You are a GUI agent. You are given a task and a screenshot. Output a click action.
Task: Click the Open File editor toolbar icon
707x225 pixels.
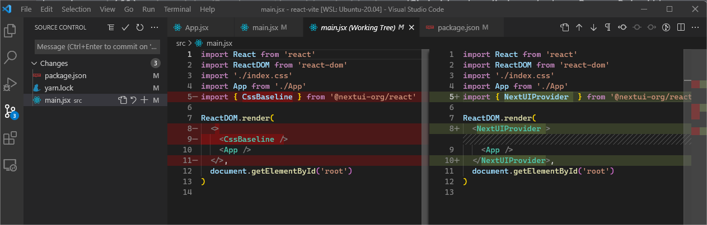click(565, 27)
